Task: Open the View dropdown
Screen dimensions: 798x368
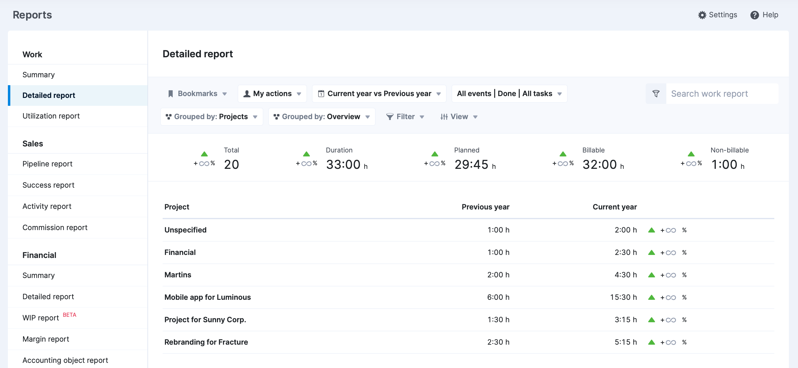Action: [x=459, y=117]
